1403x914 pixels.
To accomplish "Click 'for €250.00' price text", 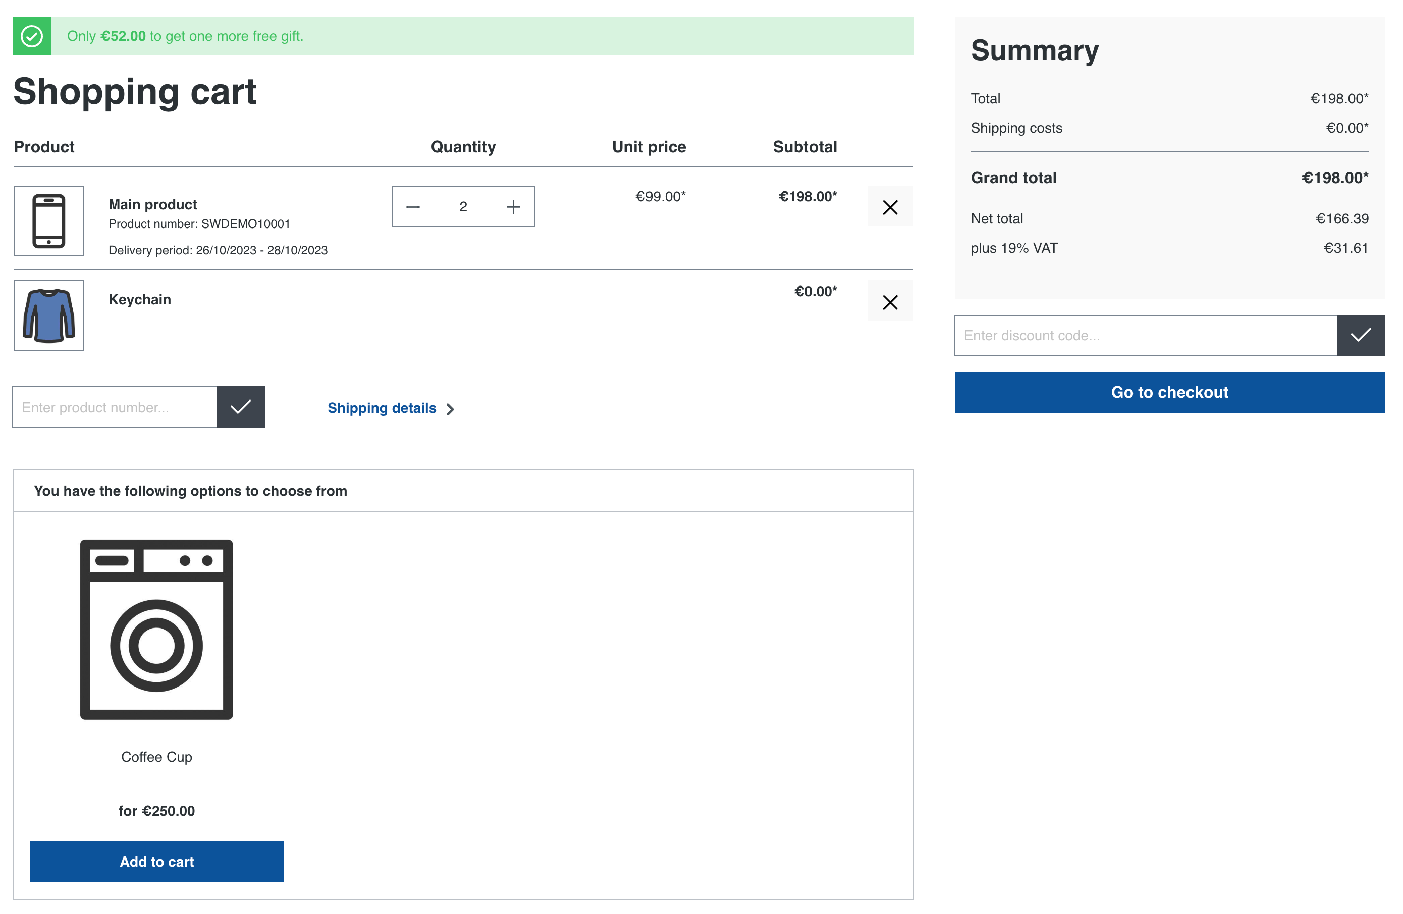I will tap(157, 811).
